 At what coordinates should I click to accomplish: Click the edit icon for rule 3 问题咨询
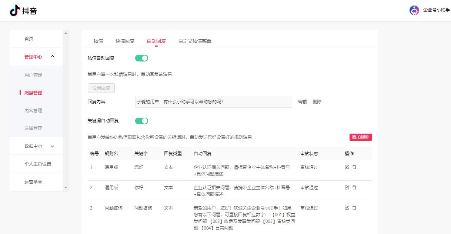(347, 208)
